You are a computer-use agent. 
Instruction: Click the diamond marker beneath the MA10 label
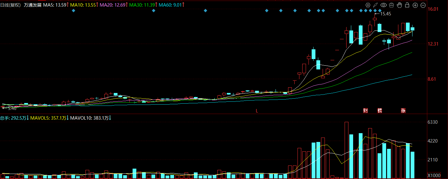tap(74, 11)
